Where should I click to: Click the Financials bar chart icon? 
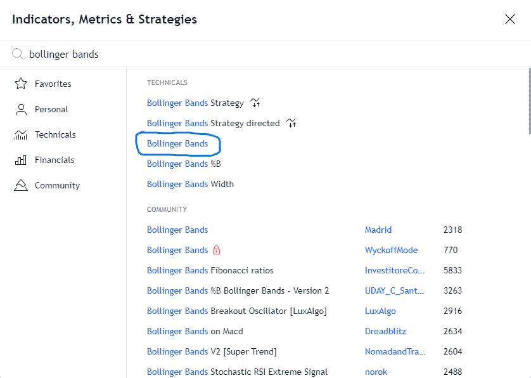(x=21, y=160)
